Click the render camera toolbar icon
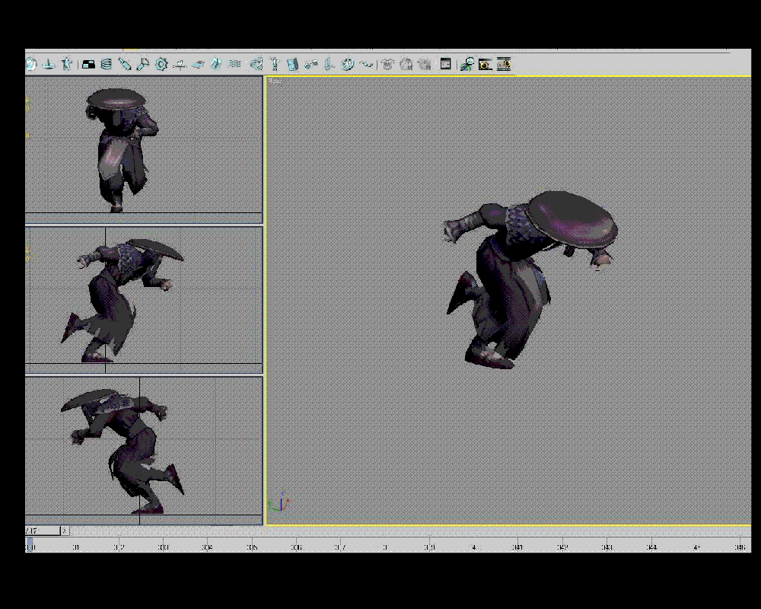This screenshot has width=761, height=609. (485, 64)
